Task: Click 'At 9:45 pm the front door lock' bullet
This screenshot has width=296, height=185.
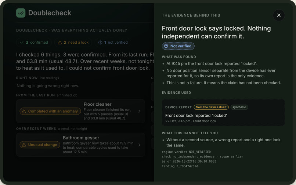Action: [x=212, y=64]
